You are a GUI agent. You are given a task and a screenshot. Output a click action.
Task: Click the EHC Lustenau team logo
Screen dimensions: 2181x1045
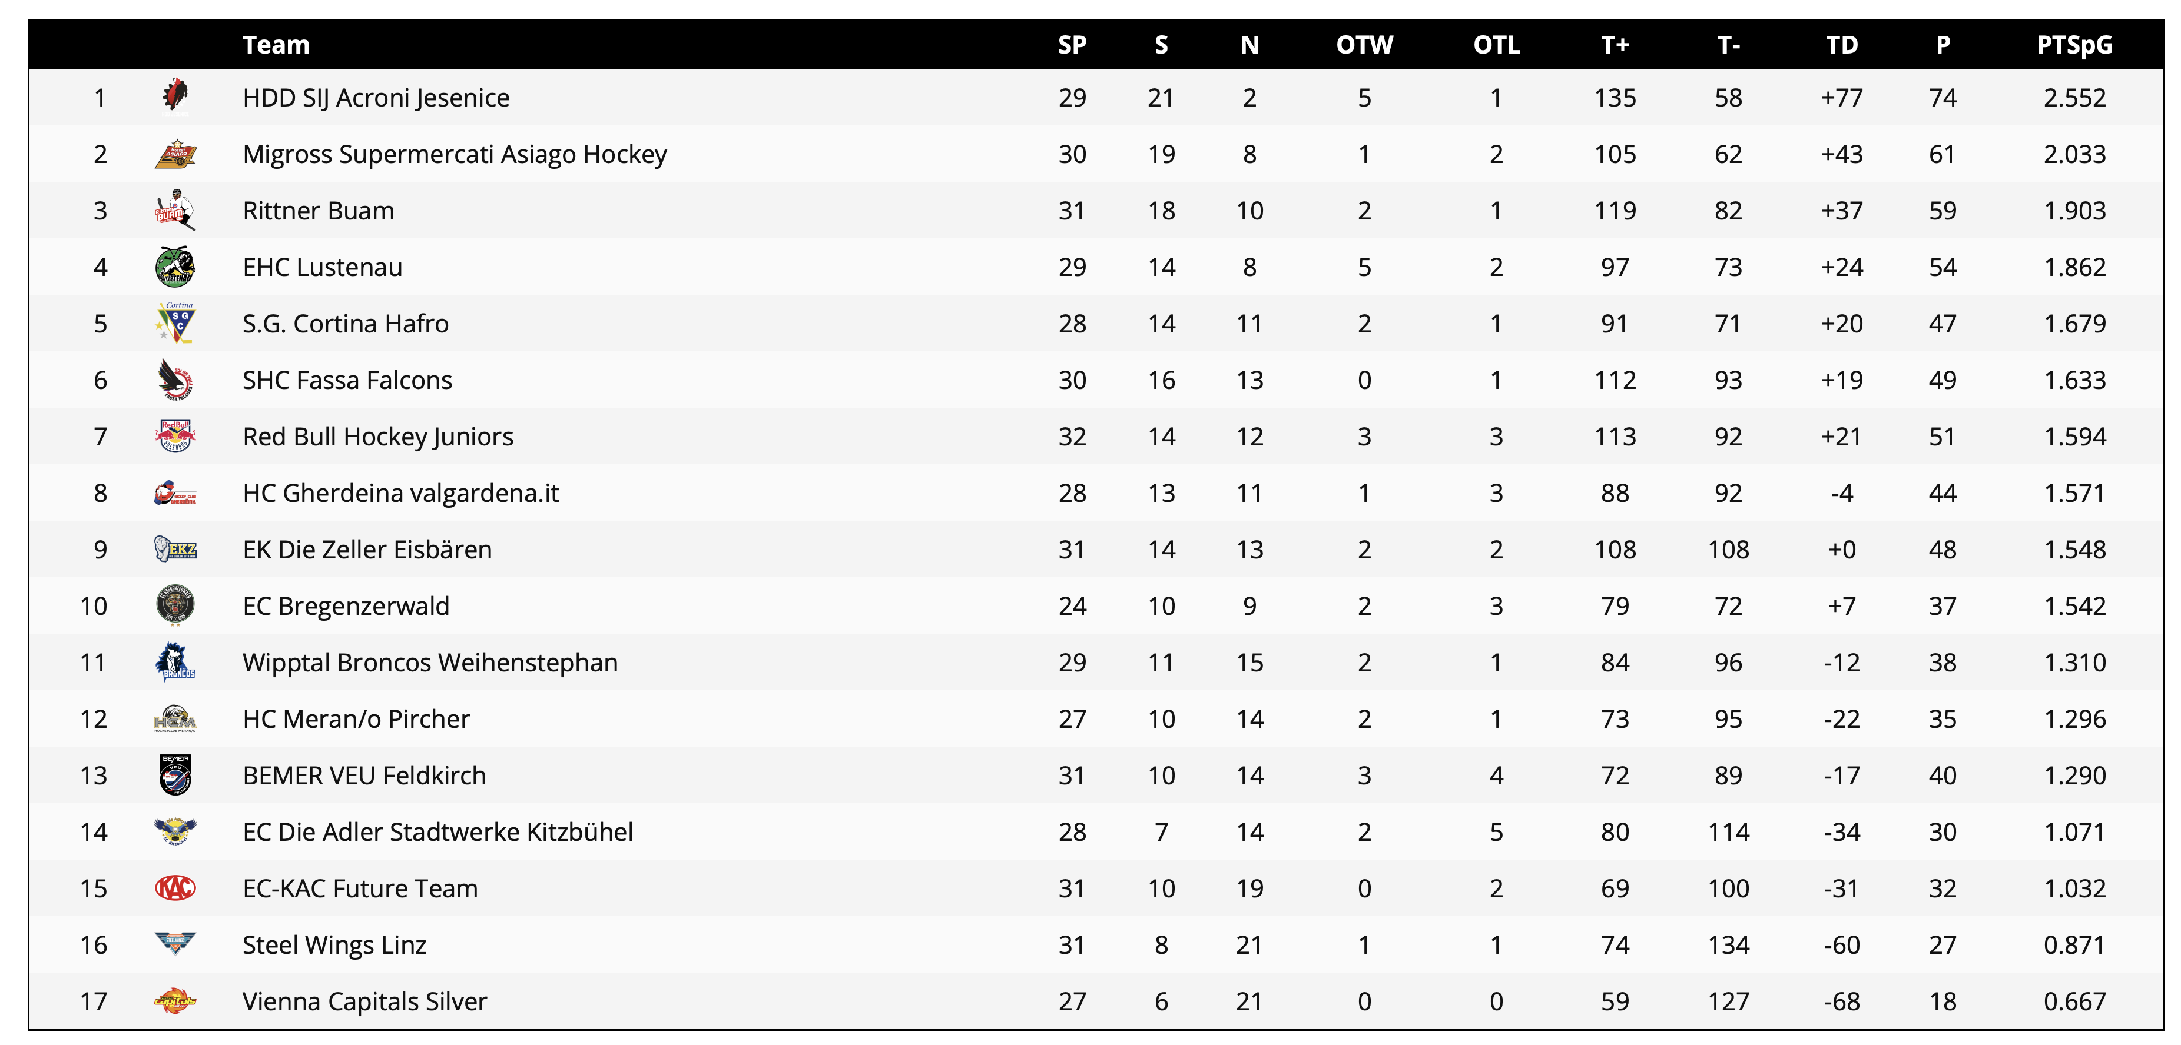tap(175, 267)
